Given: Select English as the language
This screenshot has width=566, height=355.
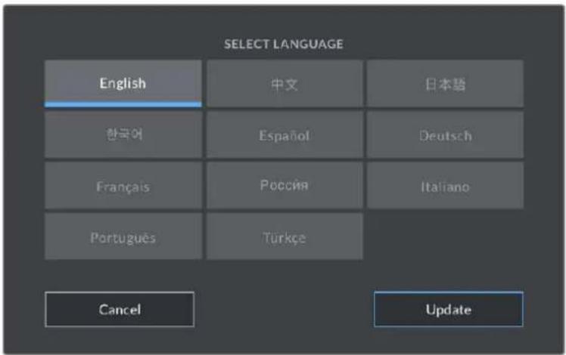Looking at the screenshot, I should (123, 84).
